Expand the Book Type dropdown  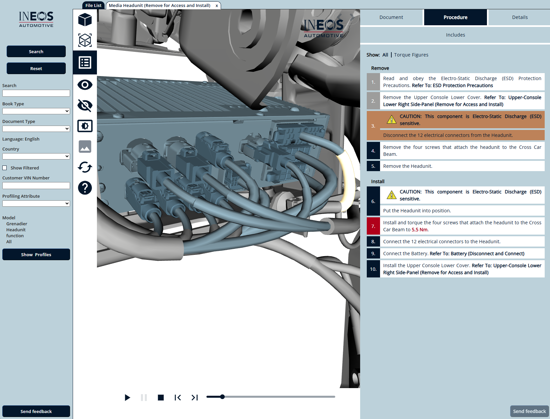[x=36, y=111]
